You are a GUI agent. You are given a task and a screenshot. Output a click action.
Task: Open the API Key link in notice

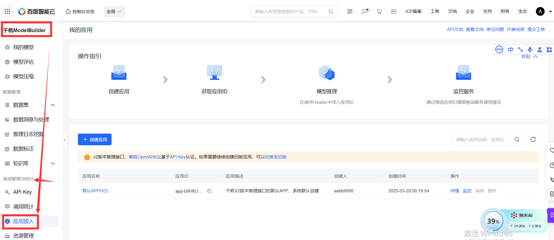178,157
